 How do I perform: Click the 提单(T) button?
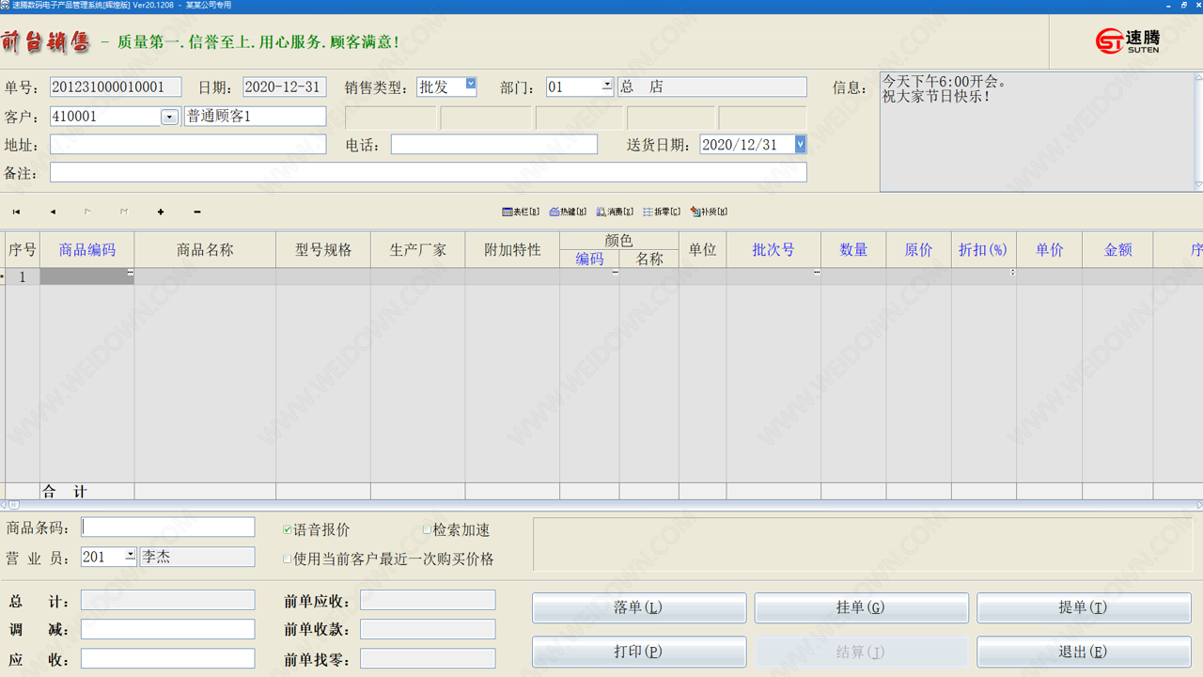(1084, 607)
